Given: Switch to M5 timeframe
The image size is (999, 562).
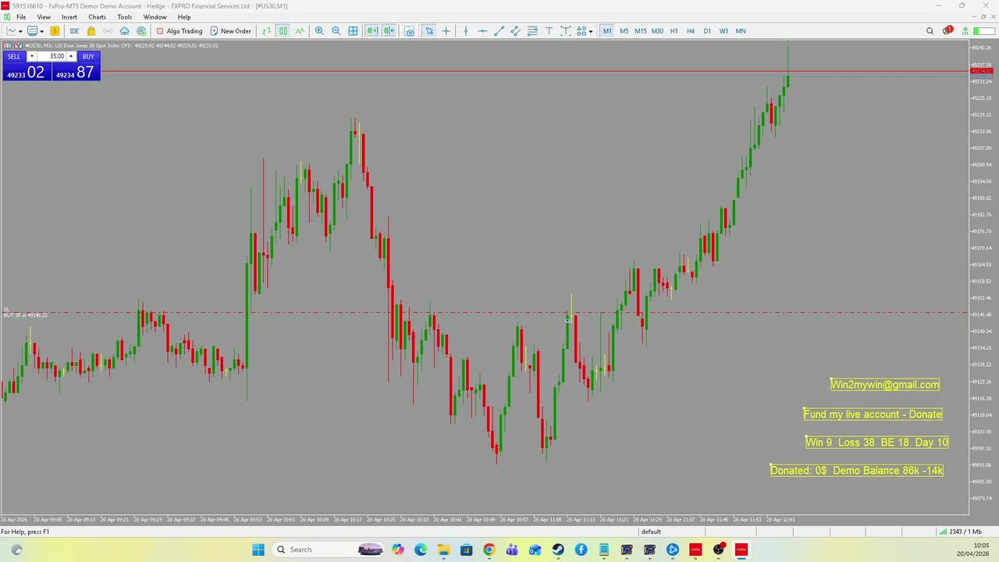Looking at the screenshot, I should click(x=624, y=31).
